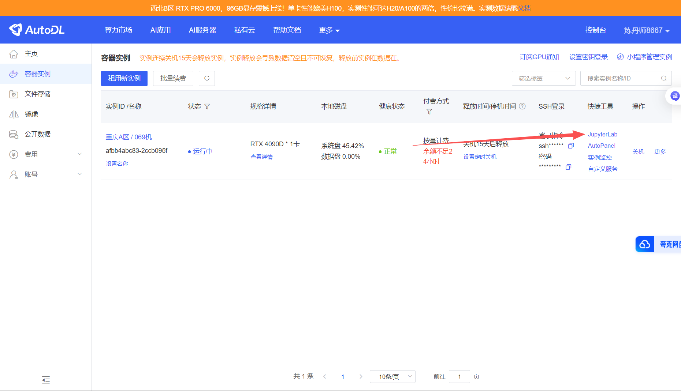Click the status column filter icon
Viewport: 681px width, 391px height.
(207, 106)
